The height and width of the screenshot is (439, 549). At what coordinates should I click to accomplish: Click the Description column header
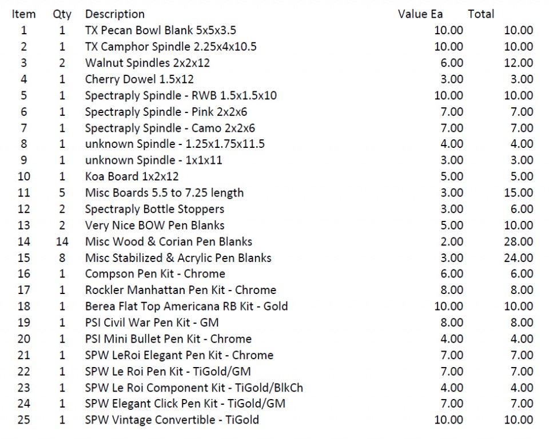click(115, 14)
